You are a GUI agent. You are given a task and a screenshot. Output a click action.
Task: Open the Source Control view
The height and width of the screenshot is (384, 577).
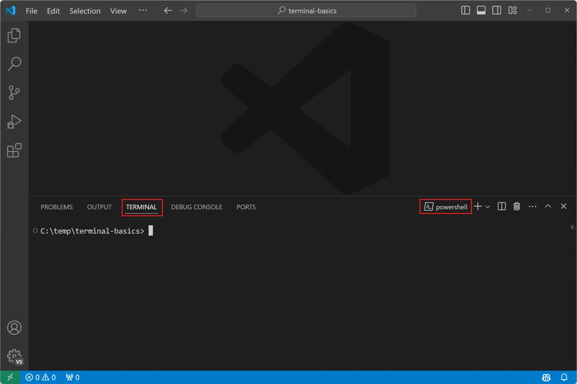pyautogui.click(x=14, y=93)
